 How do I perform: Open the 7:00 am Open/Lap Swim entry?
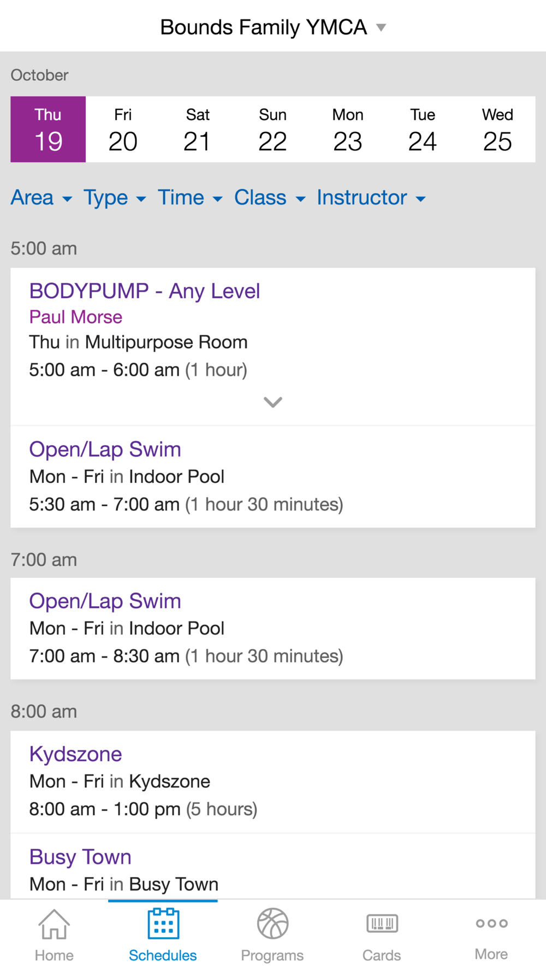point(273,629)
